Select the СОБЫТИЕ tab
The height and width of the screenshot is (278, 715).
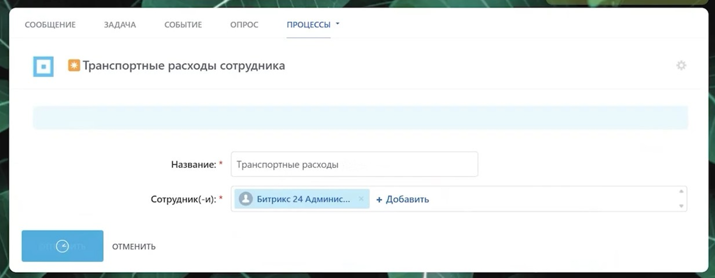(183, 25)
